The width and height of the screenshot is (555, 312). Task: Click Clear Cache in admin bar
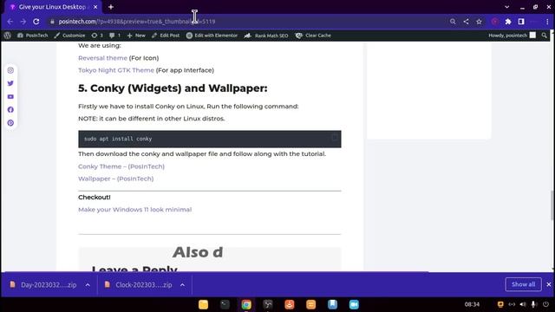click(x=313, y=36)
